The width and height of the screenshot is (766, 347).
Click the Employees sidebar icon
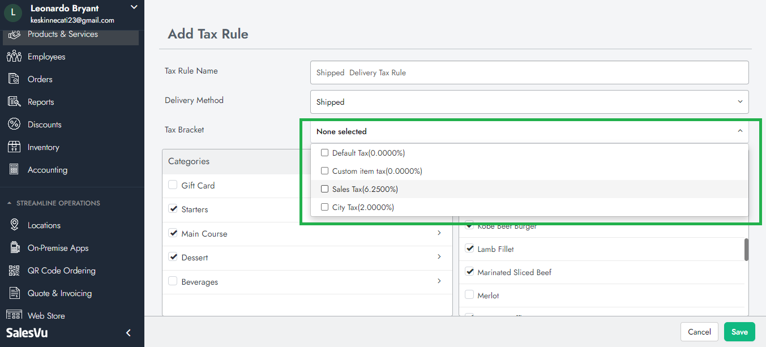pos(14,57)
